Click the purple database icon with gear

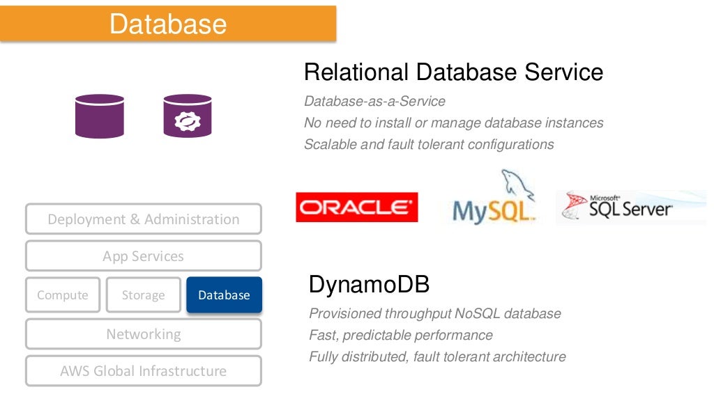click(187, 116)
